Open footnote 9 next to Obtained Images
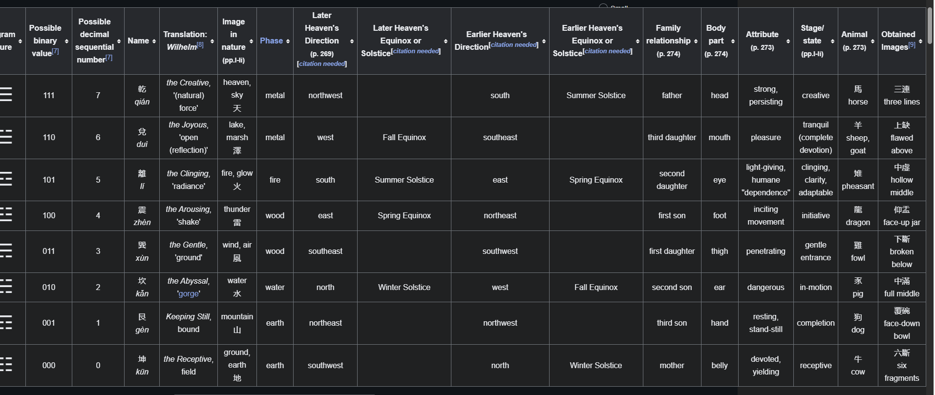The height and width of the screenshot is (395, 935). [912, 44]
